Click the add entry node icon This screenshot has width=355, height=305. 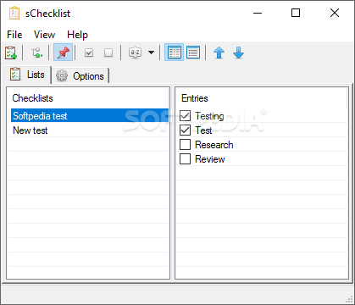[36, 53]
